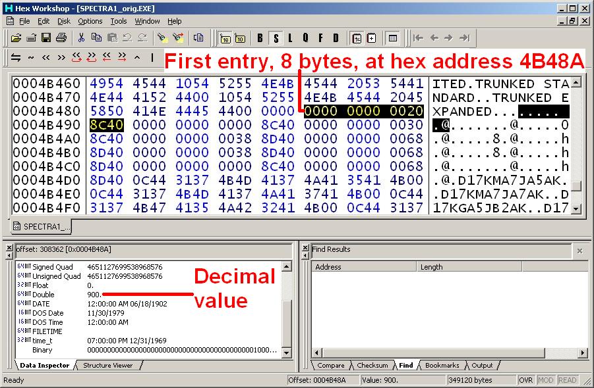594x388 pixels.
Task: Click Data Inspector list scroll-down arrow
Action: point(286,353)
